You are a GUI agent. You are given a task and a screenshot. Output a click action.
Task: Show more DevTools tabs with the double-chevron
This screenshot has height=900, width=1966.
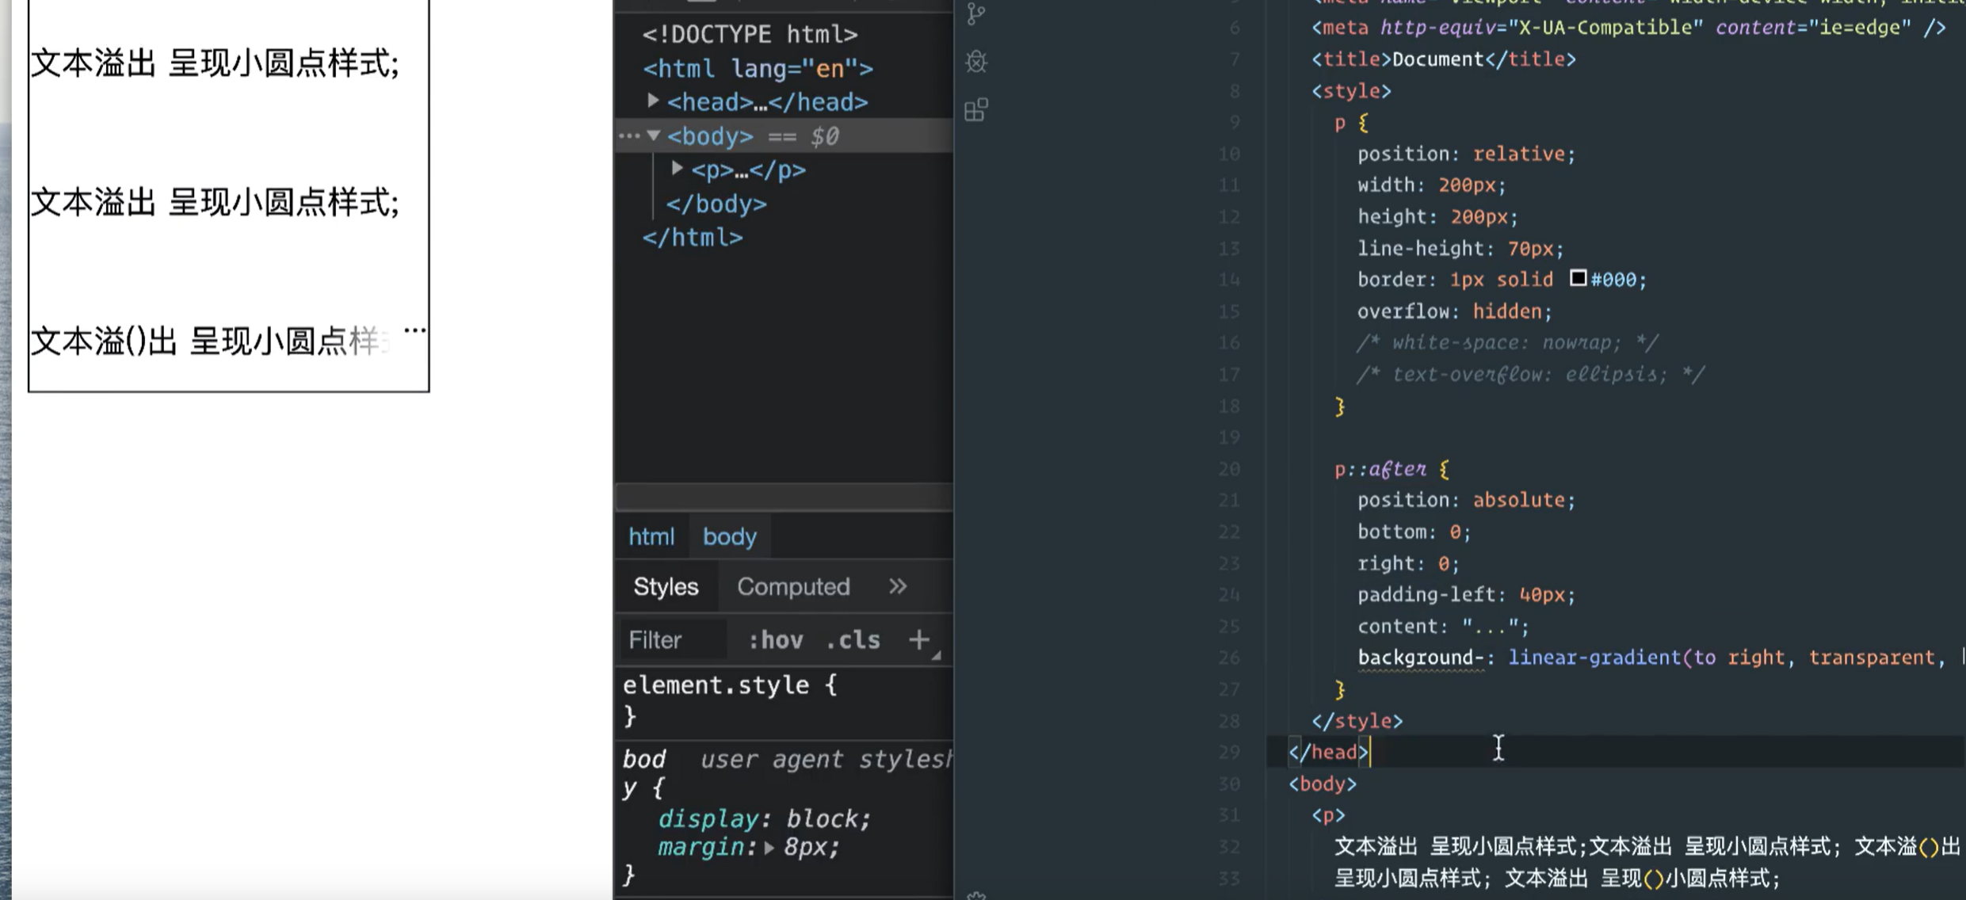point(897,586)
